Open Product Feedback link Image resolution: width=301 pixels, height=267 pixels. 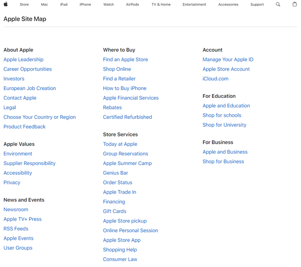point(24,127)
